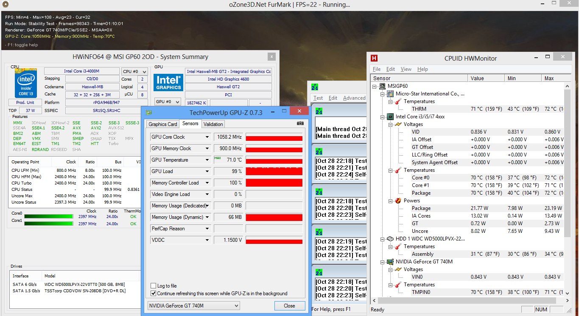Image resolution: width=579 pixels, height=316 pixels.
Task: Click the Prod. Unit button in HWiNFO64
Action: (x=25, y=102)
